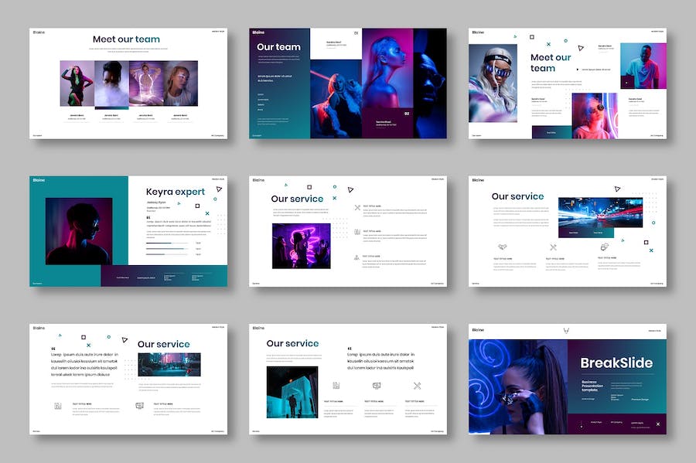Select the profile silhouette portrait on Keyra expert slide
This screenshot has width=696, height=463.
(78, 231)
